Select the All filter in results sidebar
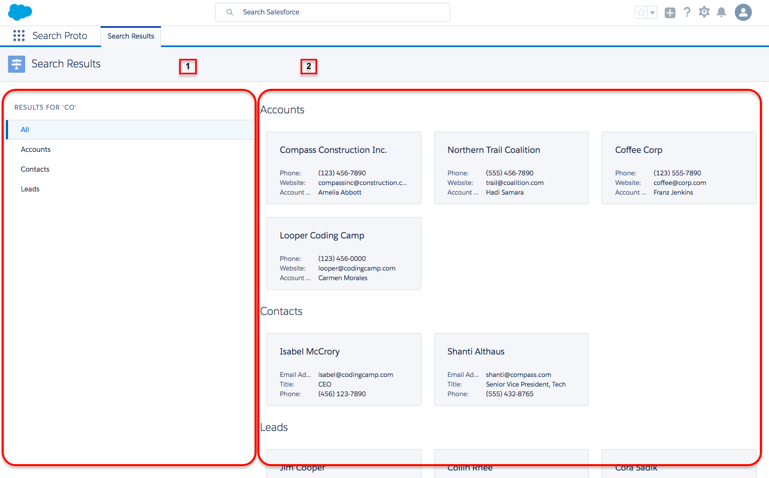 130,129
